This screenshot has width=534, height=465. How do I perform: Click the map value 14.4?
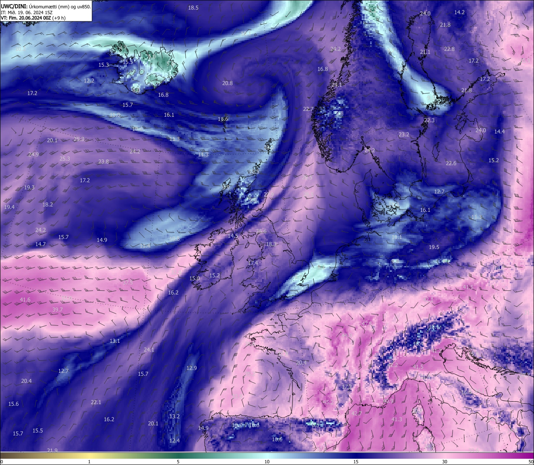(x=499, y=131)
